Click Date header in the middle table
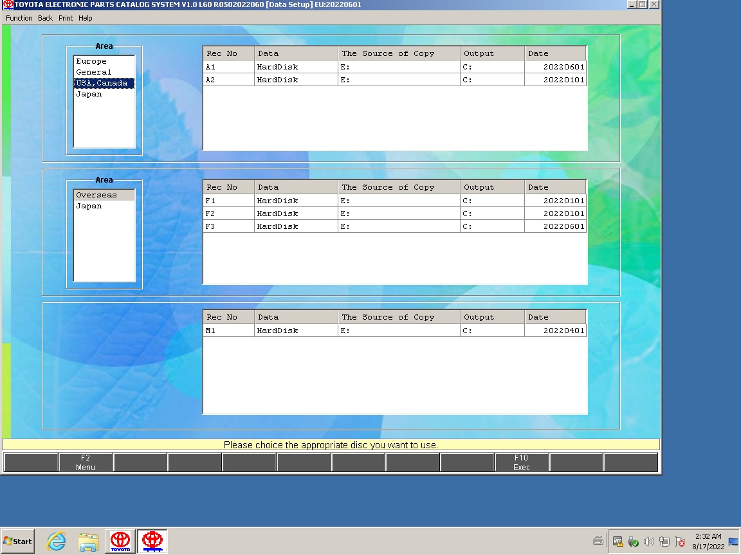The image size is (741, 555). click(x=555, y=187)
